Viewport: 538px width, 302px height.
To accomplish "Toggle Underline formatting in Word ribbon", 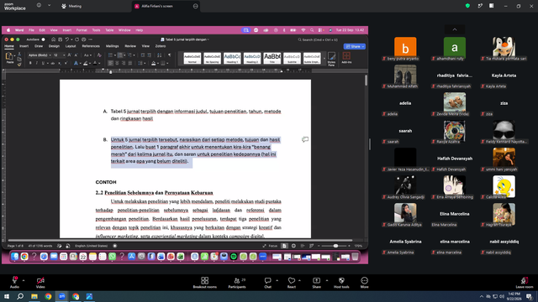I will [43, 64].
